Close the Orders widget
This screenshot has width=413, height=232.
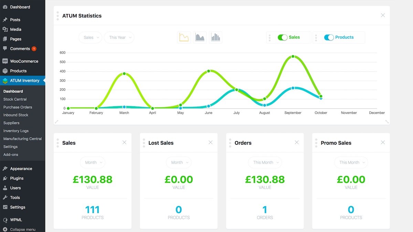click(297, 142)
